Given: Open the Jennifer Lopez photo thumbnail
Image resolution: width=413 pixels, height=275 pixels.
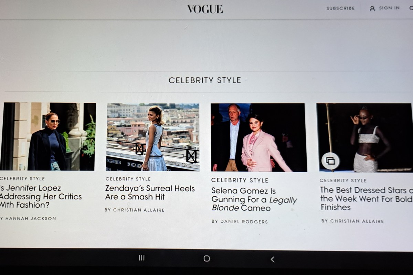Looking at the screenshot, I should point(48,136).
